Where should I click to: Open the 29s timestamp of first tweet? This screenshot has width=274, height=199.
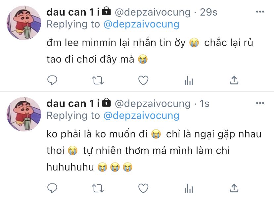click(x=209, y=12)
